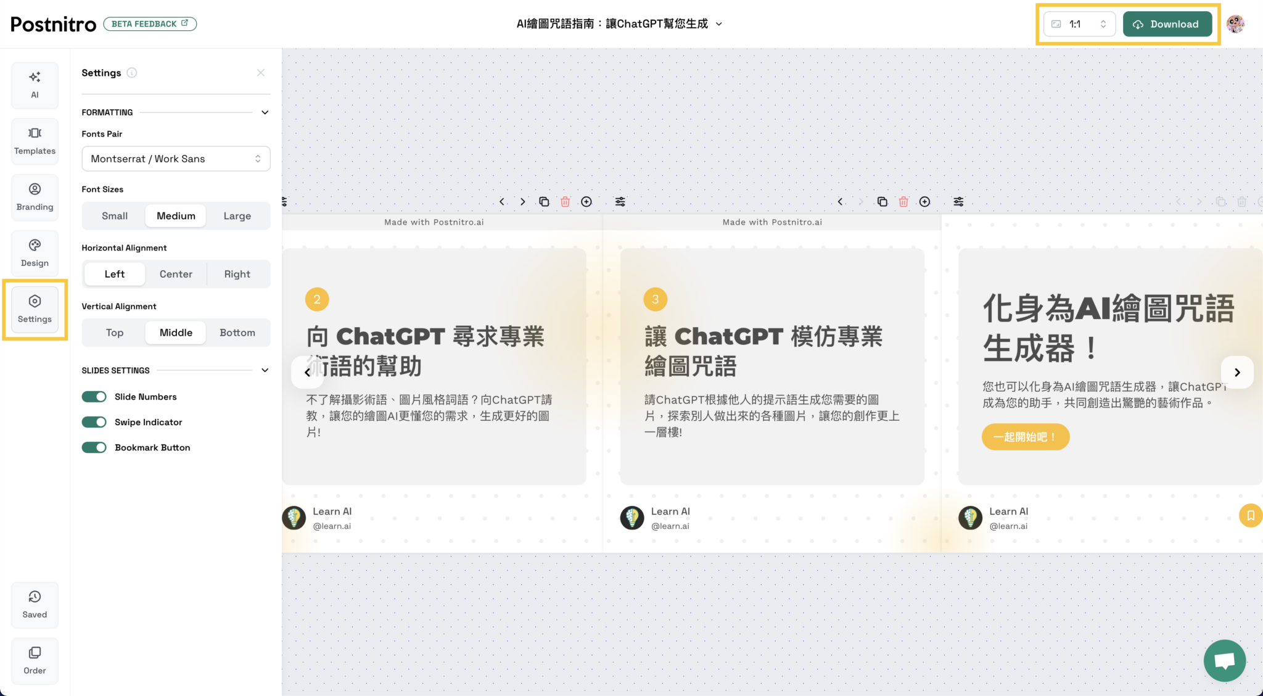1263x696 pixels.
Task: Disable the Bookmark Button toggle
Action: coord(94,447)
